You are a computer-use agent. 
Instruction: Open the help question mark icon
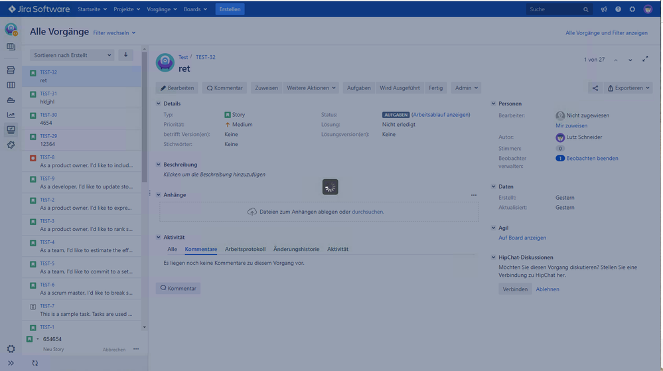[618, 9]
